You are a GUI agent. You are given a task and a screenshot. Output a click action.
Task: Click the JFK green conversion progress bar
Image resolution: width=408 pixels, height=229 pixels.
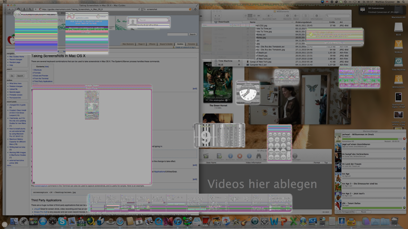coord(372,208)
